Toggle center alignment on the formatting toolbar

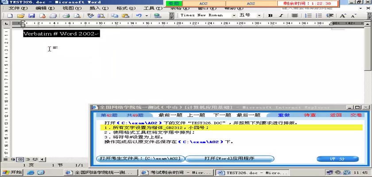(294, 15)
